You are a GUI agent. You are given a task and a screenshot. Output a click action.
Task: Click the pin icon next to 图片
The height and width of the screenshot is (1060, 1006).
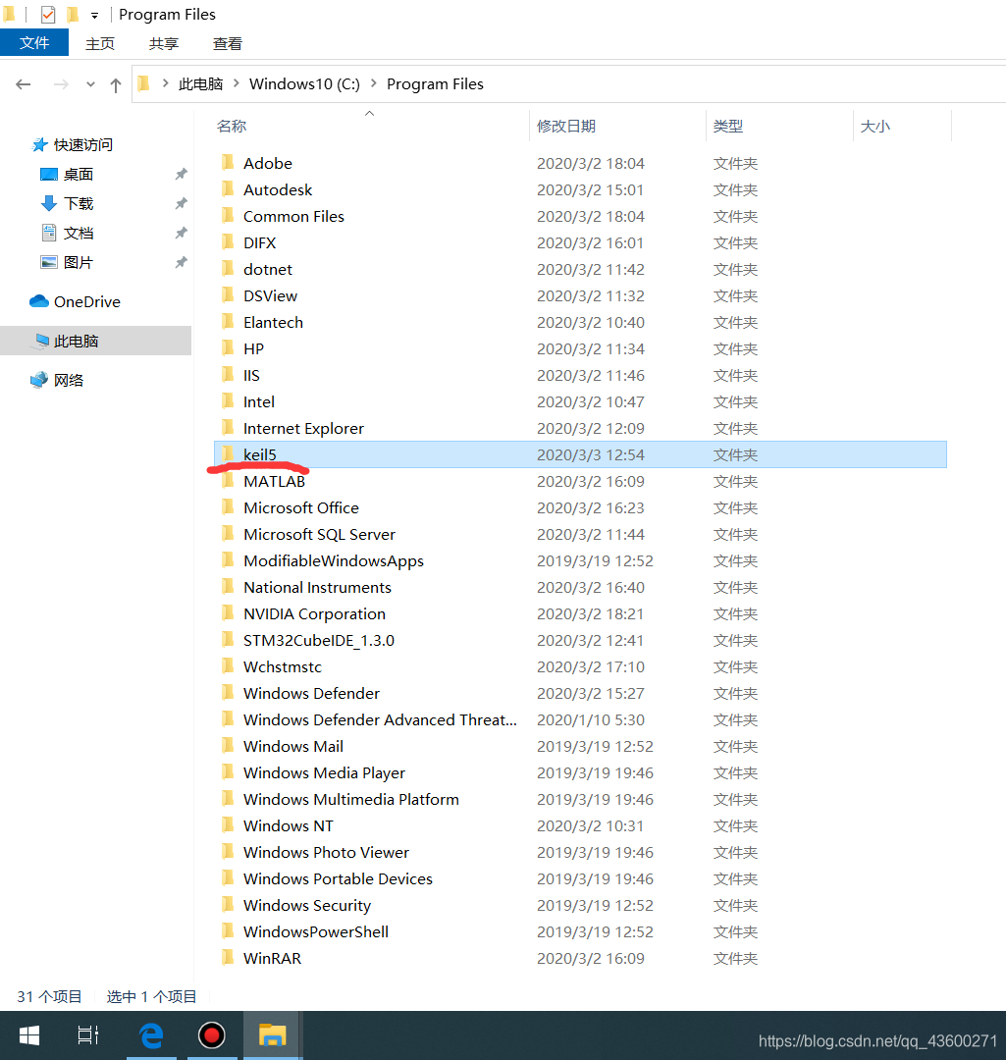point(181,262)
